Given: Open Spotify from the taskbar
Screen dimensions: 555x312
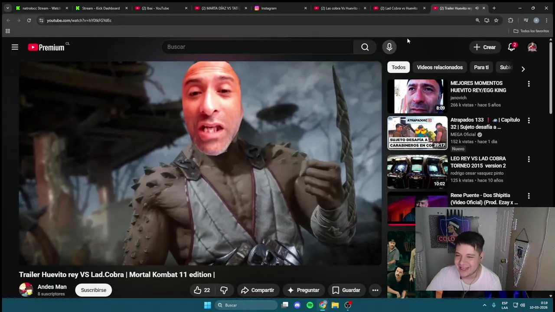Looking at the screenshot, I should [310, 305].
